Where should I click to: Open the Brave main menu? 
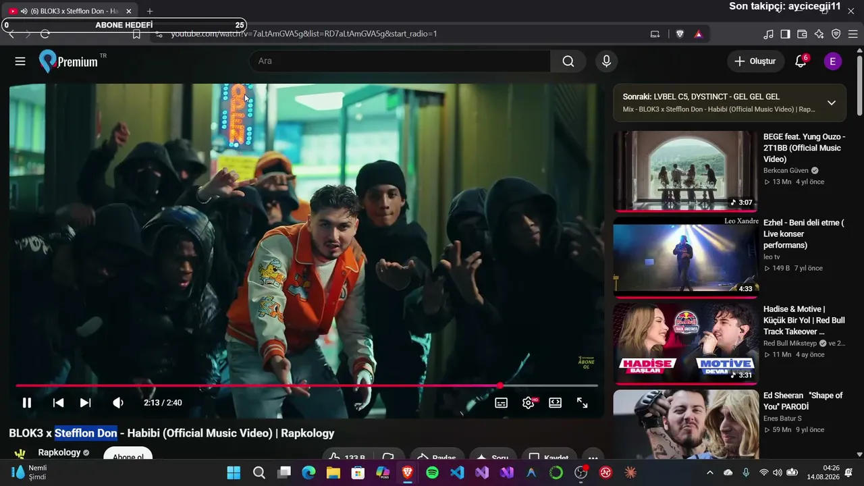tap(853, 34)
